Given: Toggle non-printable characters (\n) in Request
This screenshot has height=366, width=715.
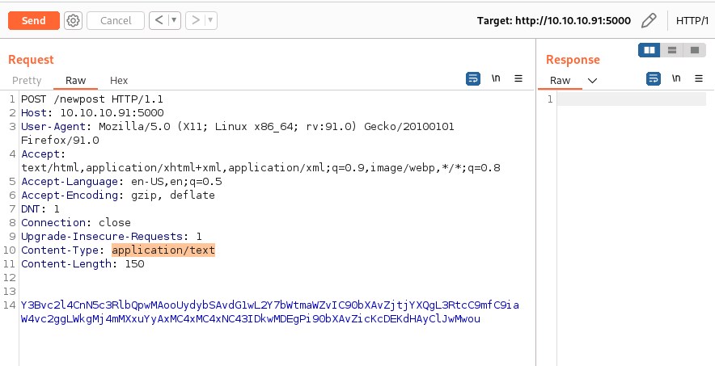Looking at the screenshot, I should pos(496,79).
